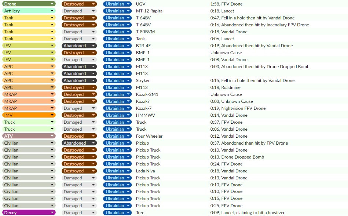Select the '0:25, FPV Drone' note cell

pos(226,206)
